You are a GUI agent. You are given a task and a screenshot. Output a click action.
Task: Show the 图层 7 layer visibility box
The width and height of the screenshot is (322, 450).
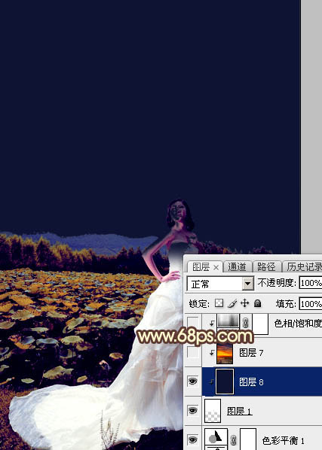[x=192, y=352]
